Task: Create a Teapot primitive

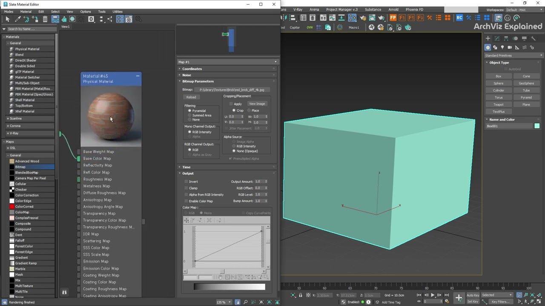Action: tap(498, 105)
